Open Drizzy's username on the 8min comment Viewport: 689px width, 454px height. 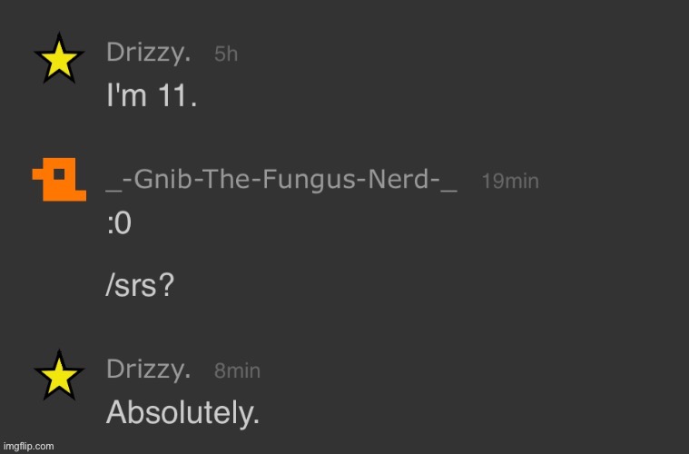click(149, 370)
